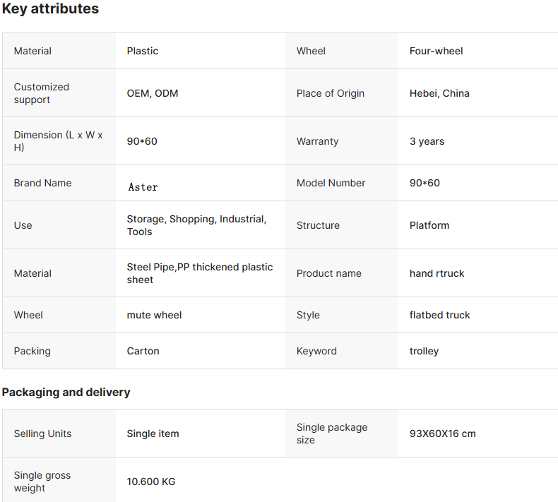
Task: Click the 93X60X16 cm package size
Action: (442, 434)
